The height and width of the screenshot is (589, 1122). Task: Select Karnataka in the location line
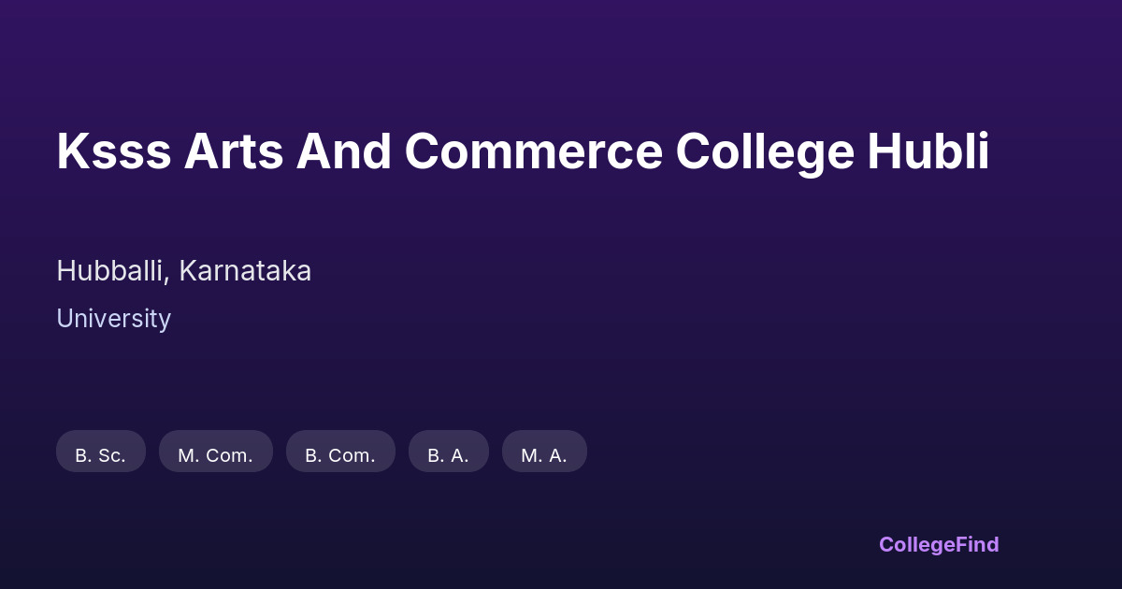click(x=245, y=271)
